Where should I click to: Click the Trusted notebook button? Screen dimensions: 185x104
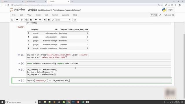pyautogui.click(x=154, y=15)
